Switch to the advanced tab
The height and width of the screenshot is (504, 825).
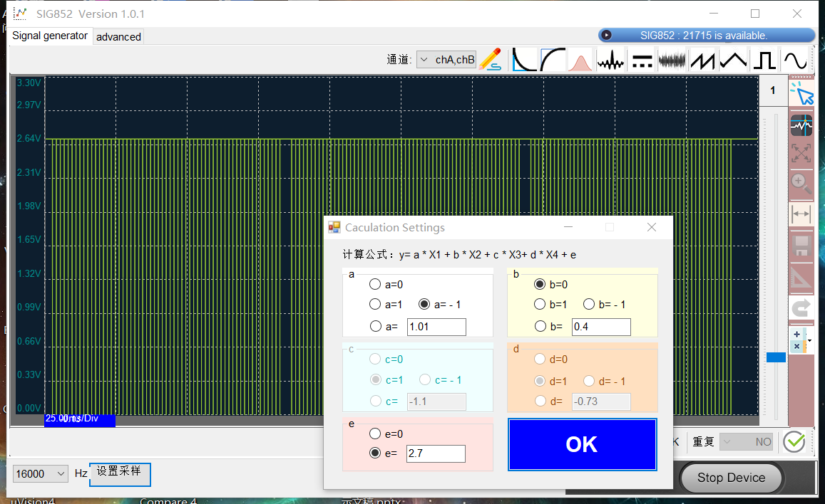(x=118, y=37)
